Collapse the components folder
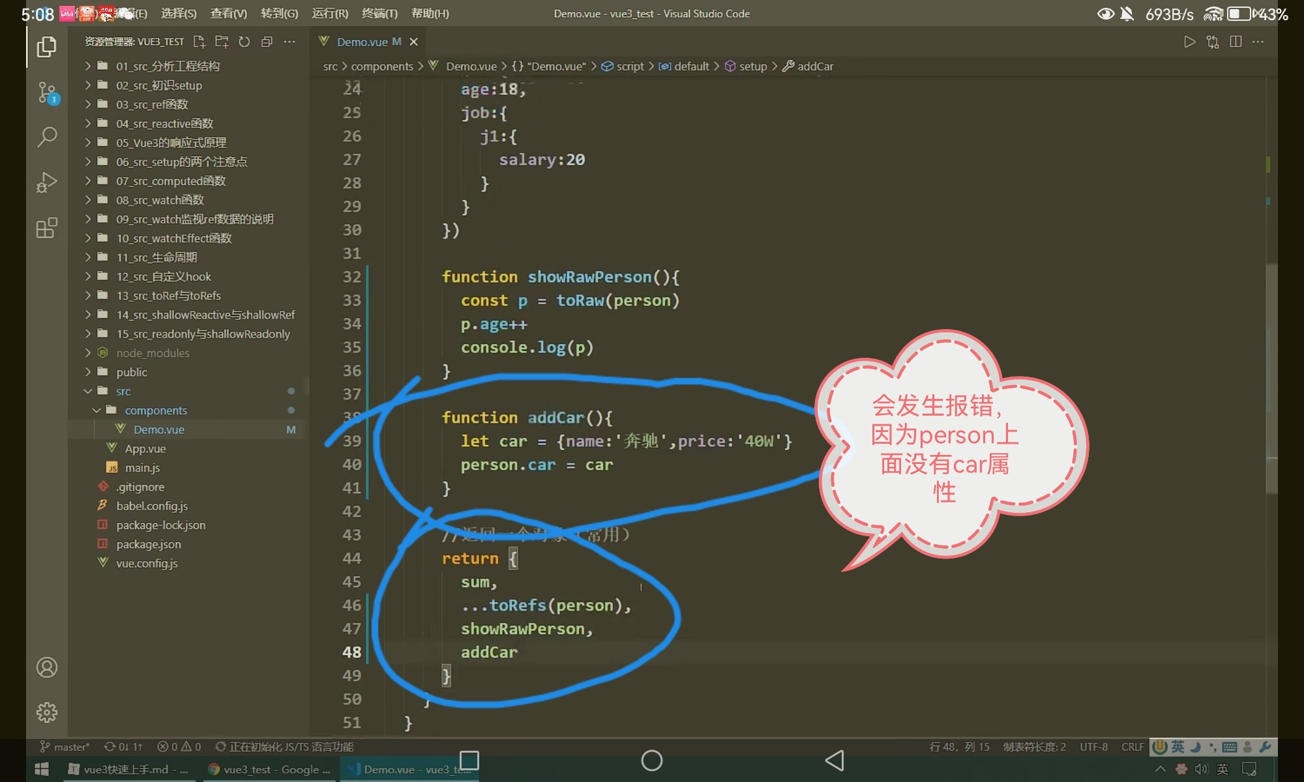Screen dimensions: 1304x782 (155, 411)
